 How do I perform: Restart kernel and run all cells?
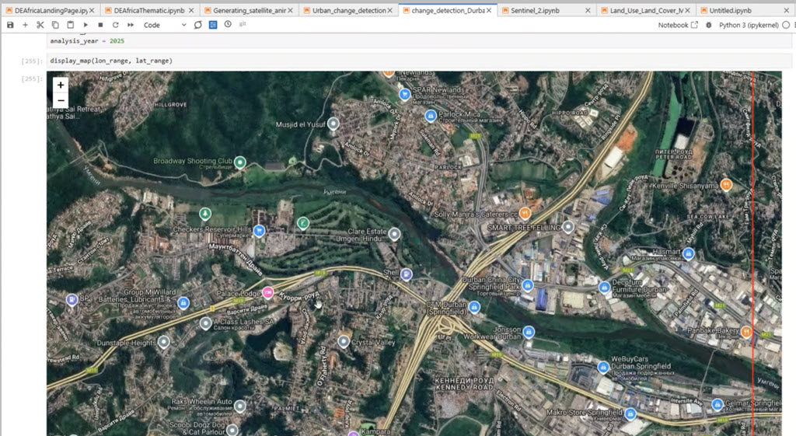131,25
